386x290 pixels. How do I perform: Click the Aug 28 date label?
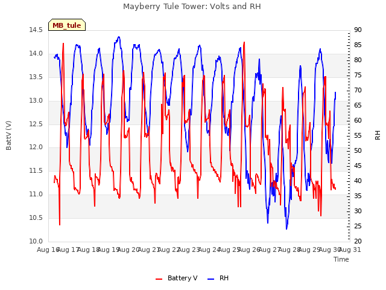point(289,250)
